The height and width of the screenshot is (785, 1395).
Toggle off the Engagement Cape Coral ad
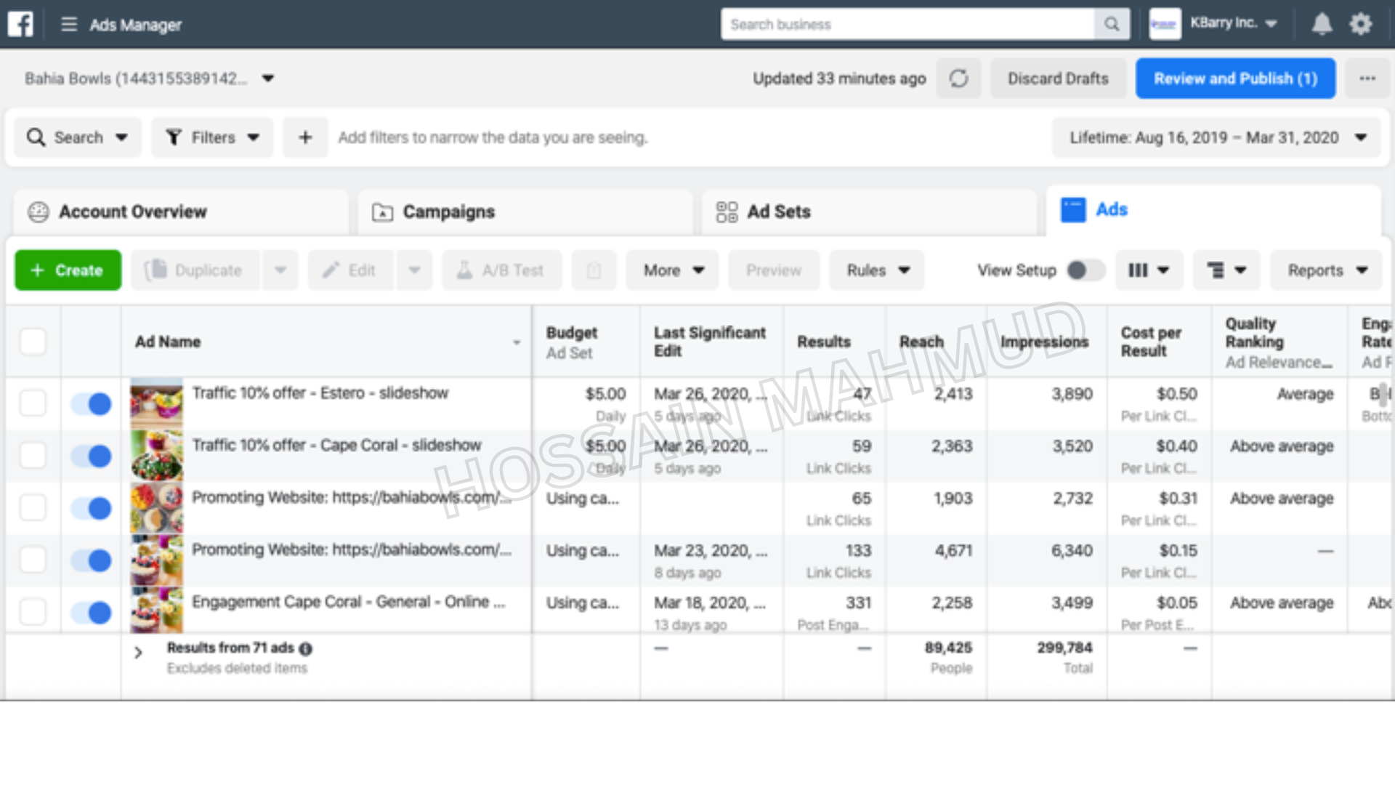point(91,613)
